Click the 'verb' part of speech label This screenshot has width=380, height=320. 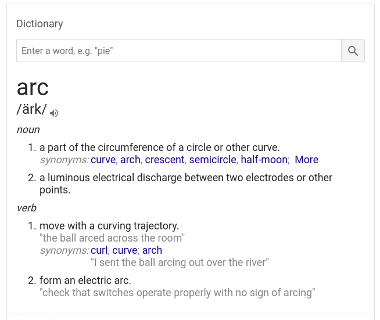(27, 208)
